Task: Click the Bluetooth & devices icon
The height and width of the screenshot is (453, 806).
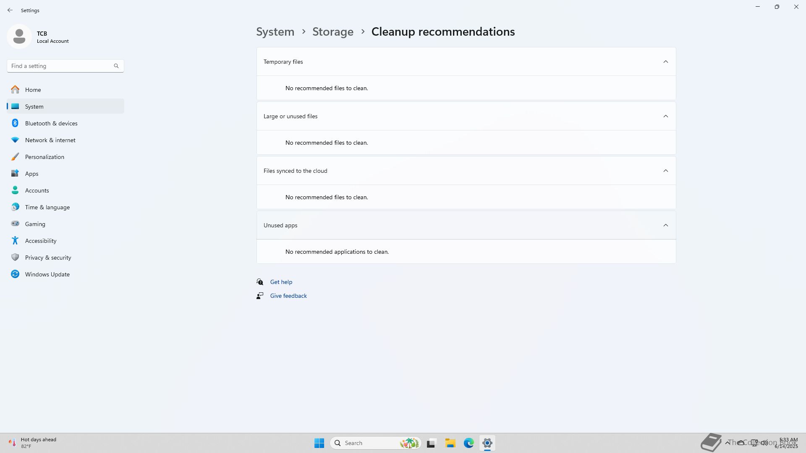Action: [x=15, y=123]
